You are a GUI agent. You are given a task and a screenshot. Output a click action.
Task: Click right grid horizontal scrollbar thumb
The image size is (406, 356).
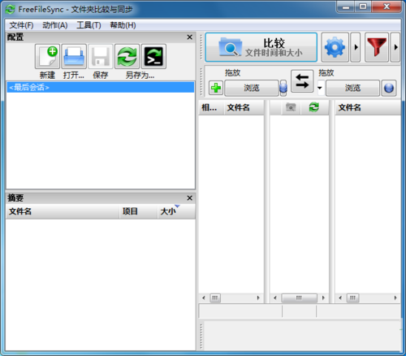[x=352, y=298]
